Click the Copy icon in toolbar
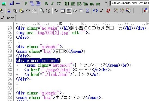The height and width of the screenshot is (101, 149). coord(15,11)
